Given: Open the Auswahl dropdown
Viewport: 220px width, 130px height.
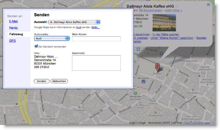Looking at the screenshot, I should pyautogui.click(x=74, y=22).
